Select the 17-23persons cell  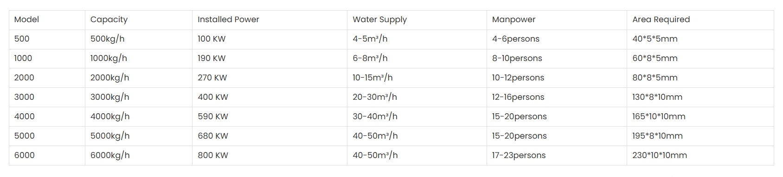coord(557,156)
